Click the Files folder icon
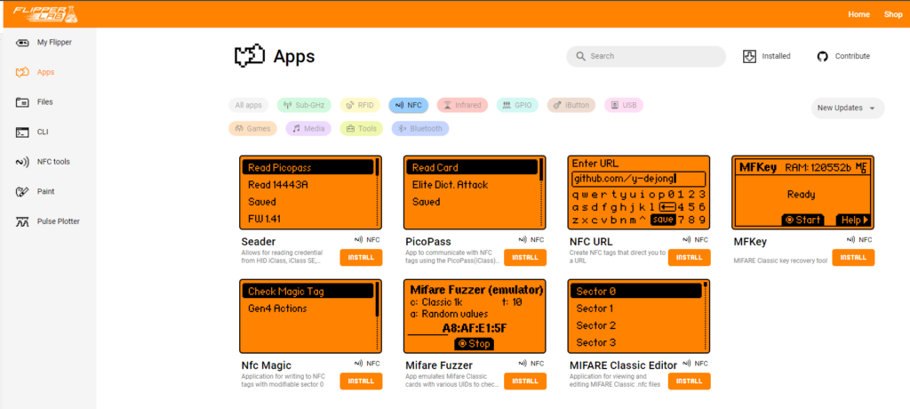This screenshot has width=910, height=409. click(22, 102)
